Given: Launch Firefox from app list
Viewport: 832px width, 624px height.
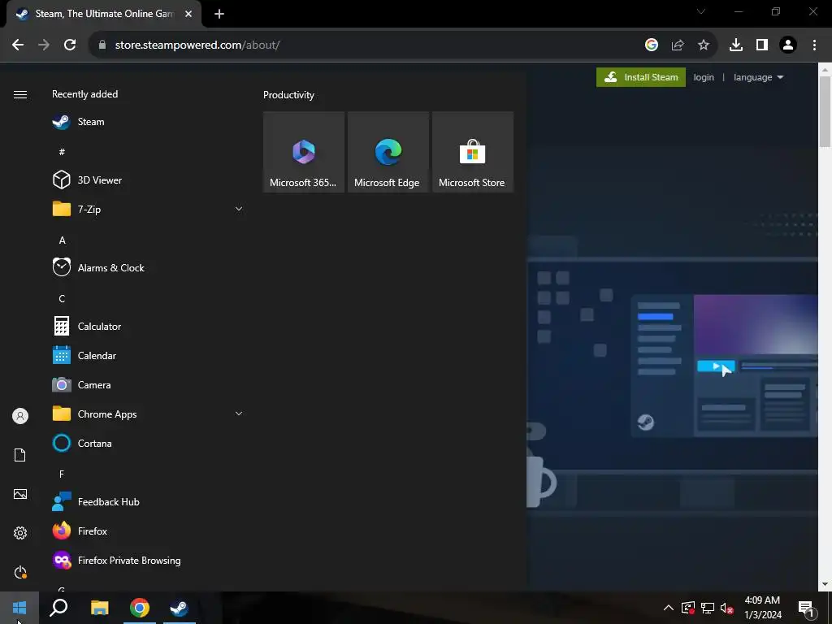Looking at the screenshot, I should coord(148,531).
